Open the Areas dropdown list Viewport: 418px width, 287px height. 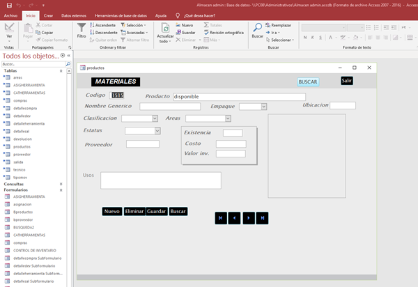click(227, 118)
